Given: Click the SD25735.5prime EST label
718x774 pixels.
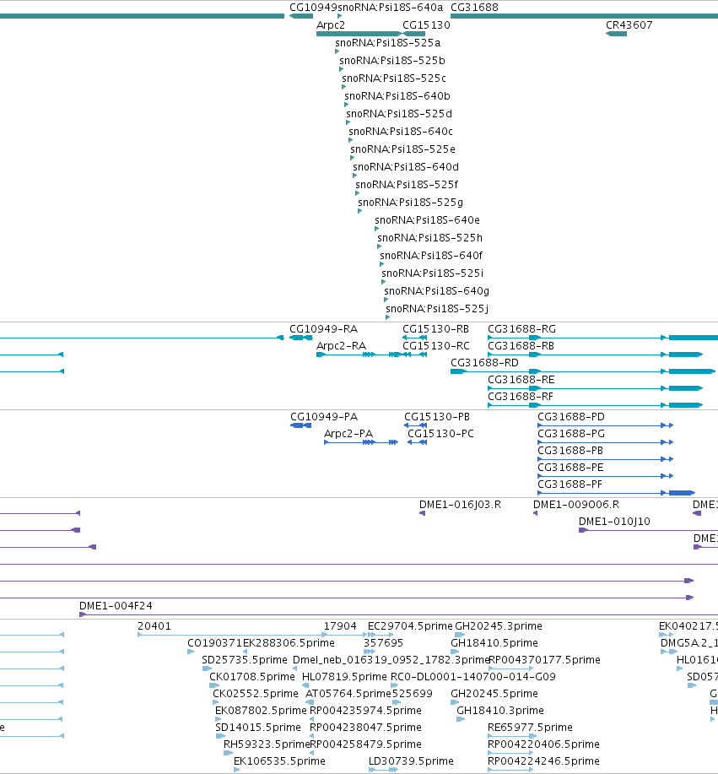Looking at the screenshot, I should [245, 660].
